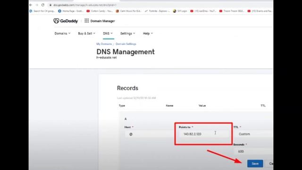302x170 pixels.
Task: Click 'Points to' field with 140.82.2.120
Action: pos(204,134)
